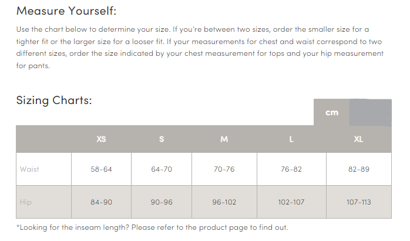Click the inseam length footnote text
Viewport: 410px width, 241px height.
152,227
